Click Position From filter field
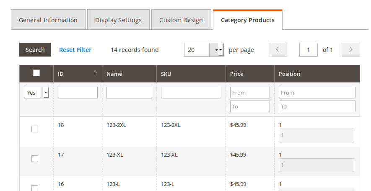 point(317,93)
